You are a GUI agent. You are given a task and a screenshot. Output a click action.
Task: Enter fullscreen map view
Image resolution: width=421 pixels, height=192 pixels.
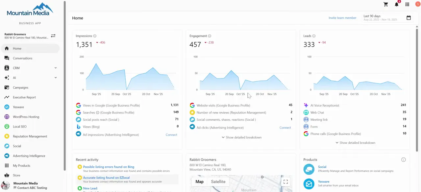(x=285, y=181)
